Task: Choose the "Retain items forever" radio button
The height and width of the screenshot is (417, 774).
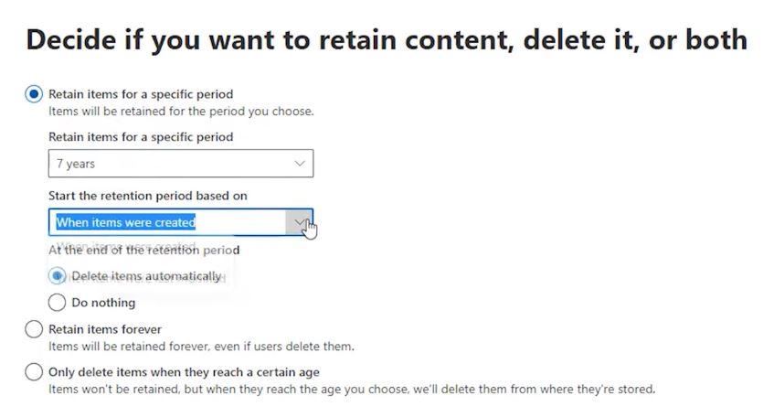Action: coord(34,329)
